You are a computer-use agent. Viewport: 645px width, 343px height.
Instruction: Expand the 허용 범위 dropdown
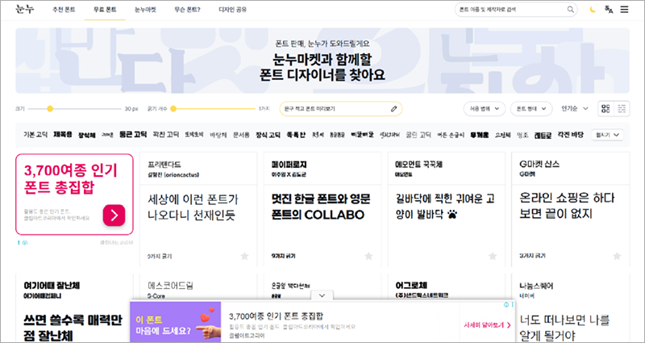coord(483,108)
